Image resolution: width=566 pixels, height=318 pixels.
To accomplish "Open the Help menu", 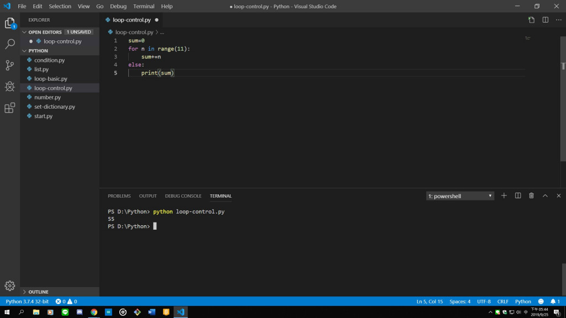I will pyautogui.click(x=167, y=6).
